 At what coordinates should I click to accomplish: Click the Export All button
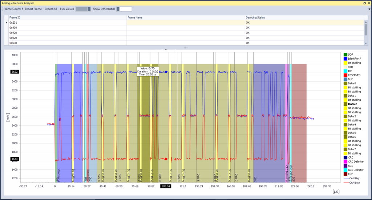click(51, 9)
